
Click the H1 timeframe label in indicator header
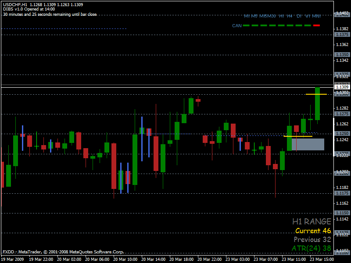point(282,16)
